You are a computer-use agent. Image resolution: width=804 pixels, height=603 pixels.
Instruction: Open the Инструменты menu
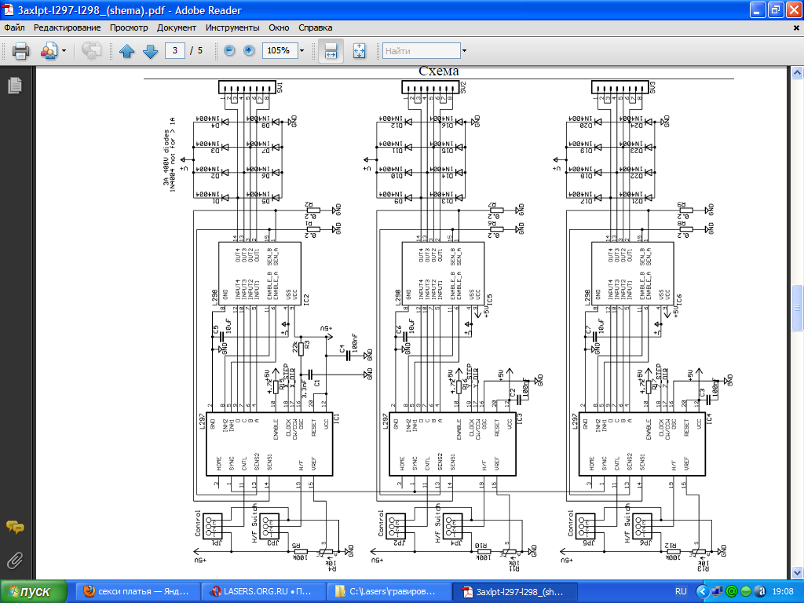click(232, 27)
